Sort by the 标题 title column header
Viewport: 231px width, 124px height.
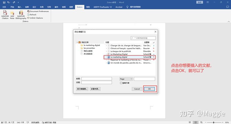tap(123, 42)
